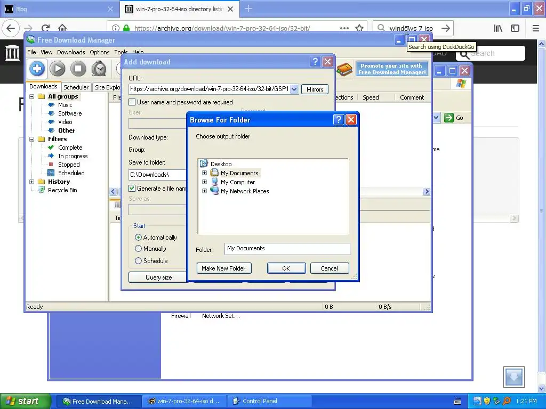
Task: Select the Desktop icon in folder tree
Action: [x=204, y=163]
